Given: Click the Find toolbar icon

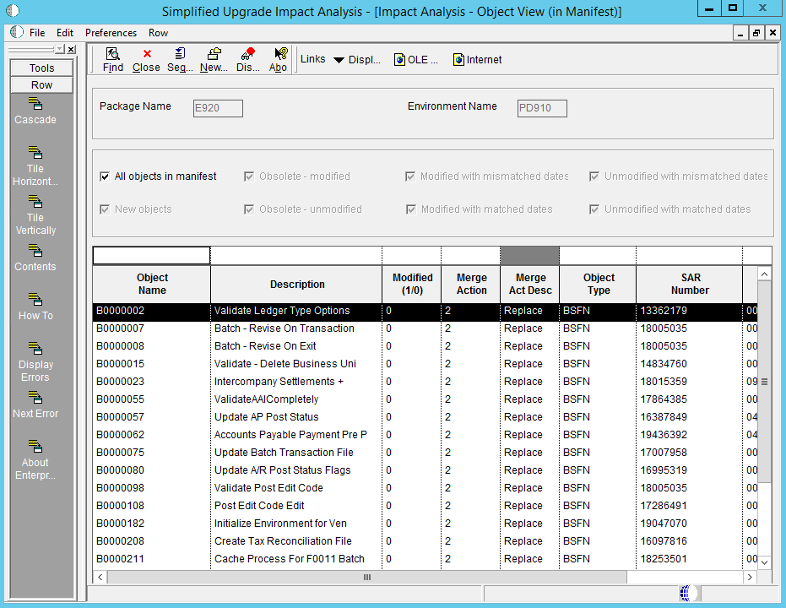Looking at the screenshot, I should 112,60.
